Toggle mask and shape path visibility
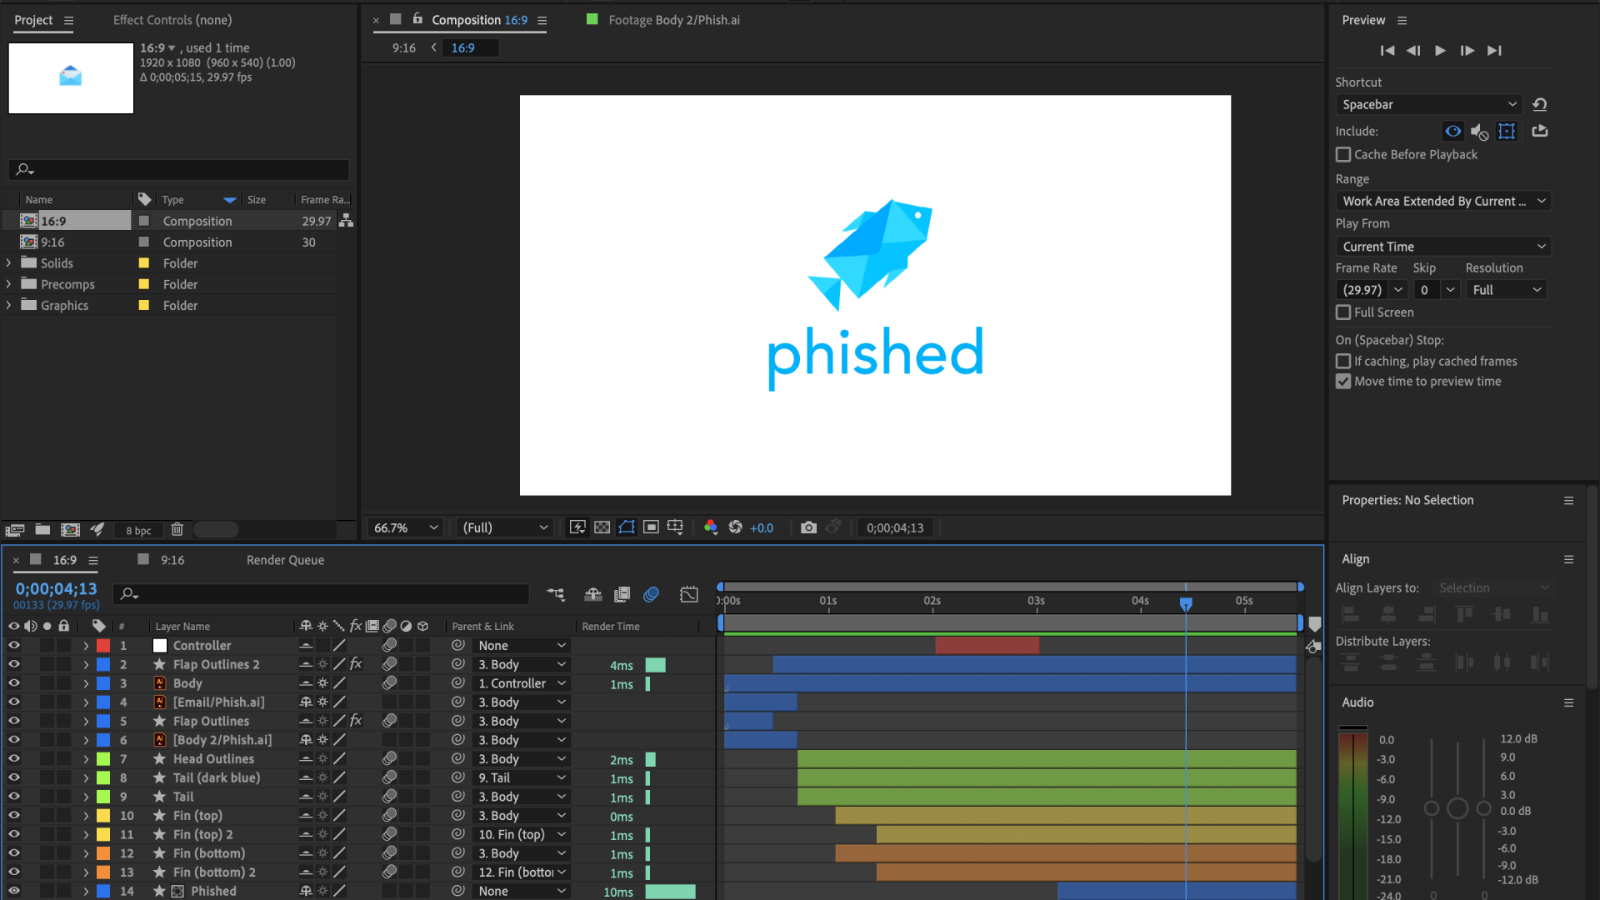 coord(627,527)
